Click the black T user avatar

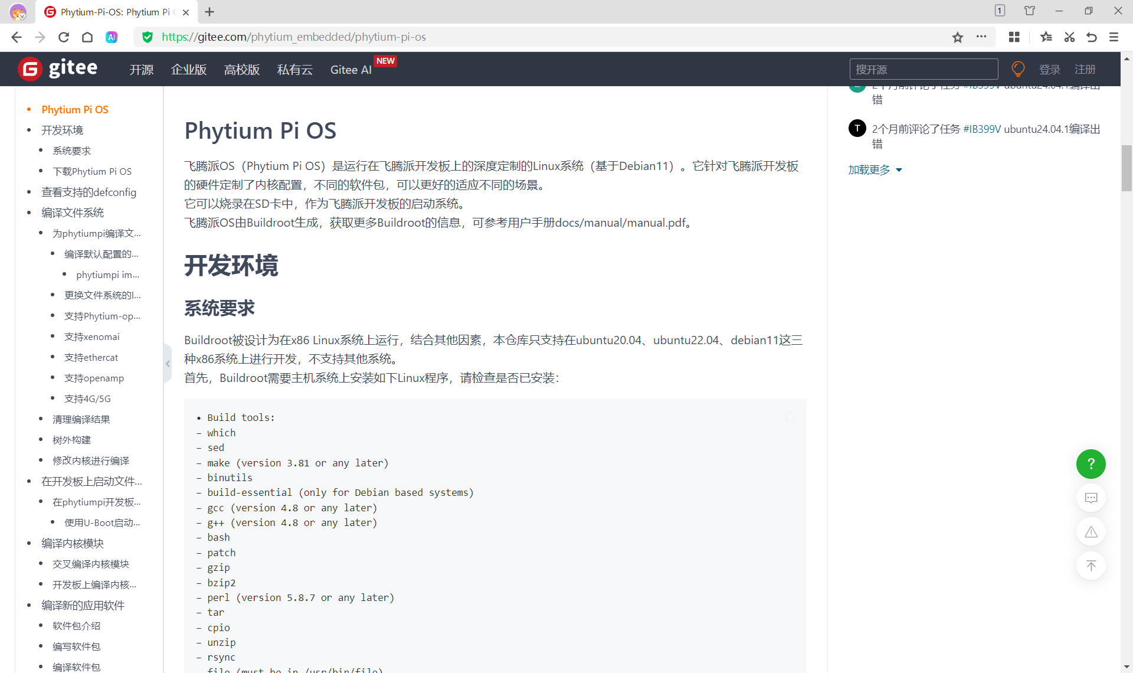(x=857, y=128)
